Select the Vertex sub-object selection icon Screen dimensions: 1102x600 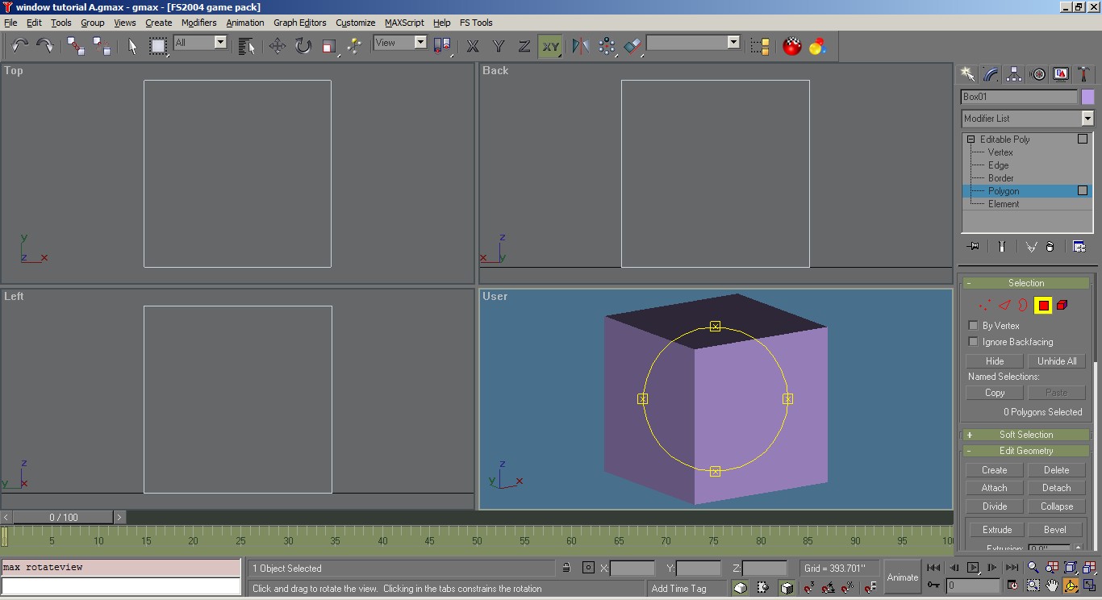(984, 306)
